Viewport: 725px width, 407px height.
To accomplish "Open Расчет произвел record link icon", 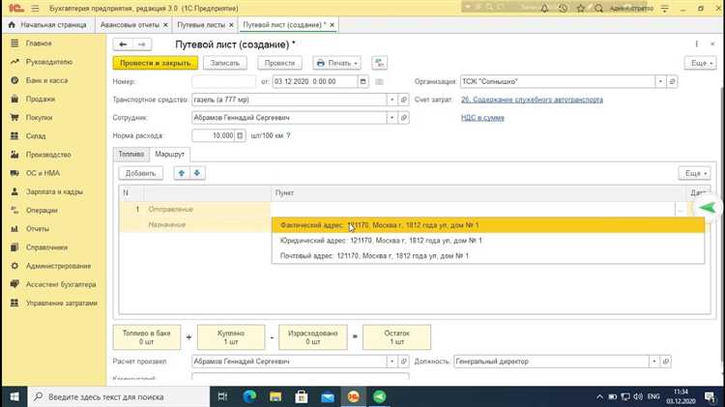I will (404, 362).
